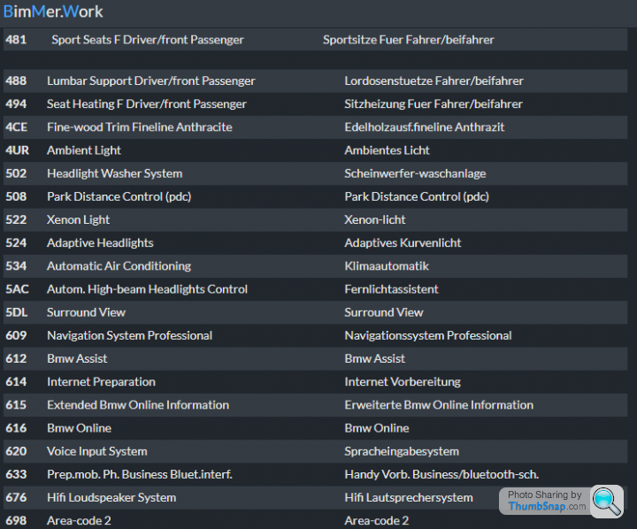Select 'Internet Vorbereitung' text
Image resolution: width=637 pixels, height=529 pixels.
coord(403,382)
